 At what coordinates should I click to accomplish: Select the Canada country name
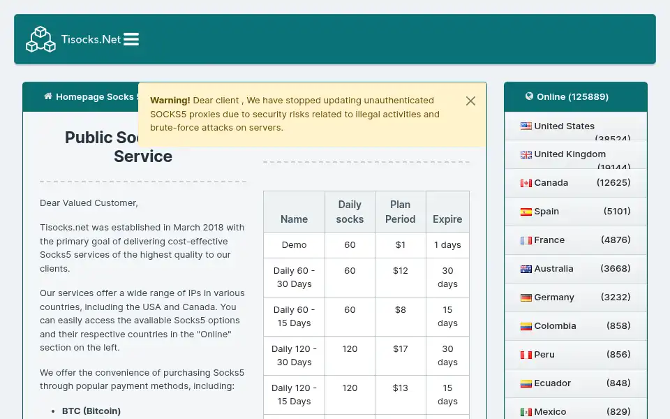coord(551,182)
